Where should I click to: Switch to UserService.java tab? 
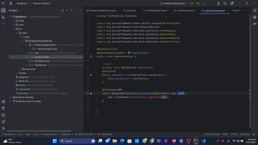pos(184,10)
